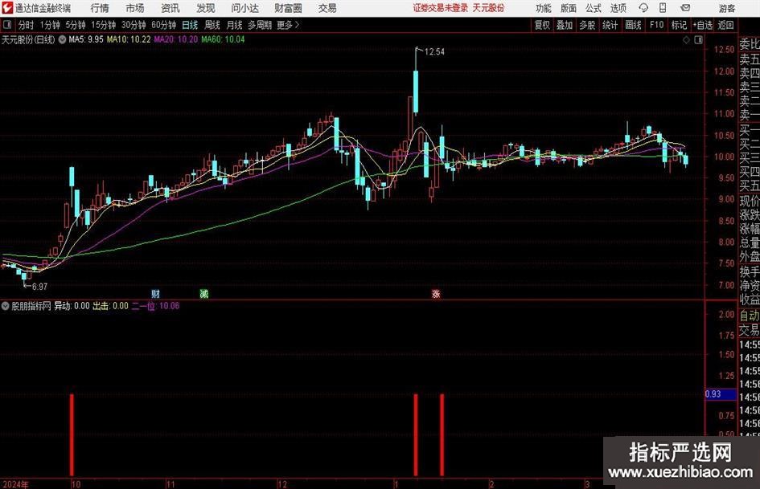Open the mobile phone icon in title bar
Image resolution: width=760 pixels, height=489 pixels.
pos(663,8)
